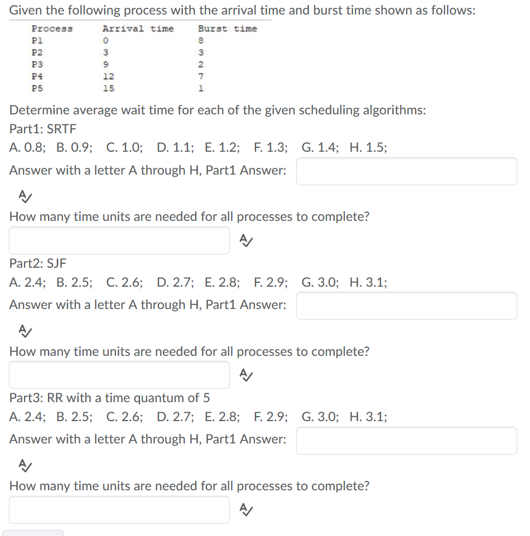Click the check-answer icon below Part1 SRTF answer box

click(25, 195)
